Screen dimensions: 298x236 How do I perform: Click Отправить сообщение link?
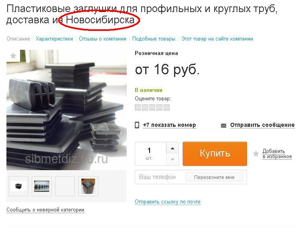(x=262, y=125)
